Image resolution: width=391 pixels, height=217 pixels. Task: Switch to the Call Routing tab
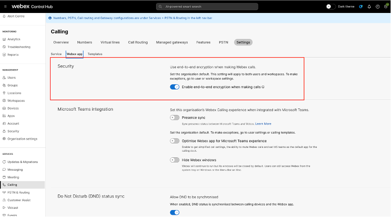tap(138, 42)
